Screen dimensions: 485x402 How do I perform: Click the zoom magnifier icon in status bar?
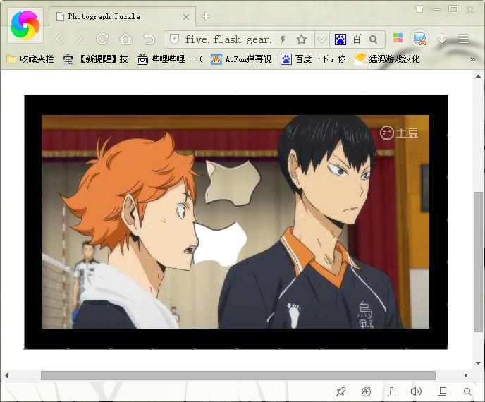tap(467, 391)
